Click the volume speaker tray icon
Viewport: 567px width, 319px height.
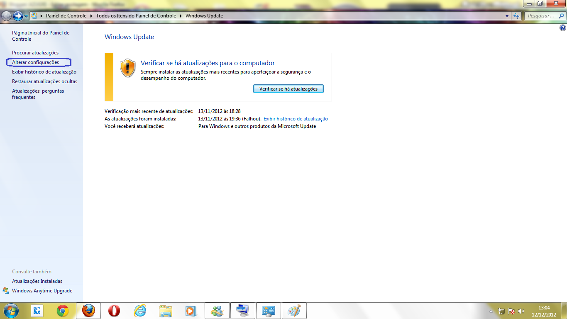point(521,311)
